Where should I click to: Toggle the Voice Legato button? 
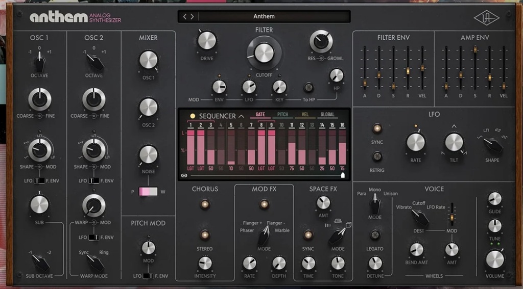[375, 235]
